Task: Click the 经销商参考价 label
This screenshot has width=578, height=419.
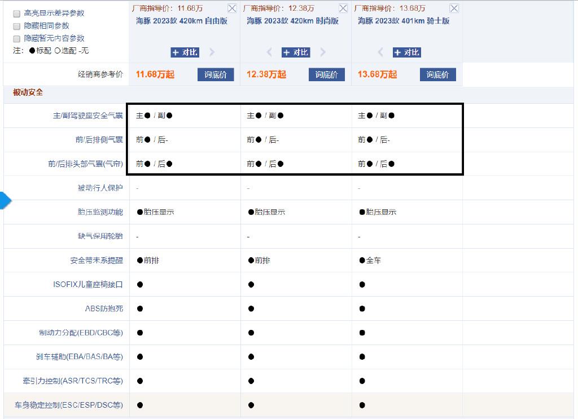Action: (x=100, y=74)
